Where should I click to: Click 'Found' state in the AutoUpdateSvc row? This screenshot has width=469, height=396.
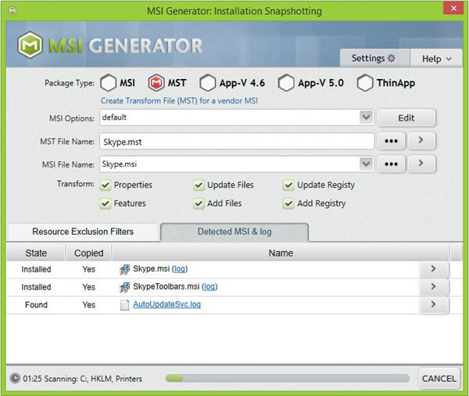point(36,305)
